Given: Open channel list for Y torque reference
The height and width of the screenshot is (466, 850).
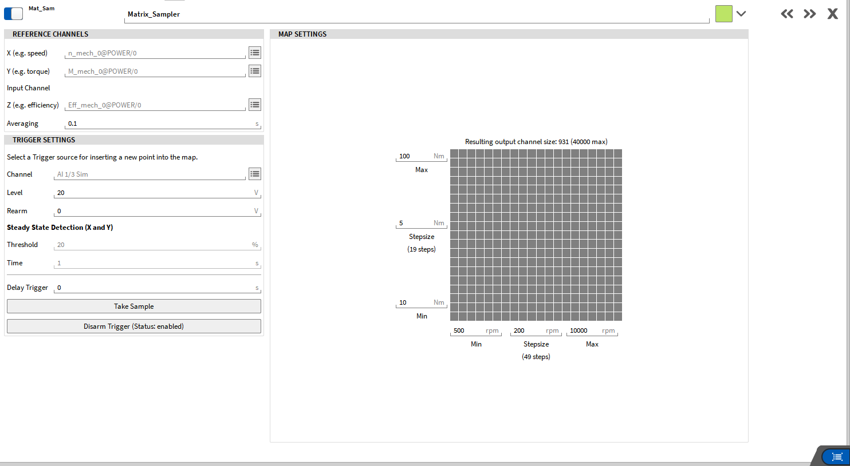Looking at the screenshot, I should [x=255, y=71].
